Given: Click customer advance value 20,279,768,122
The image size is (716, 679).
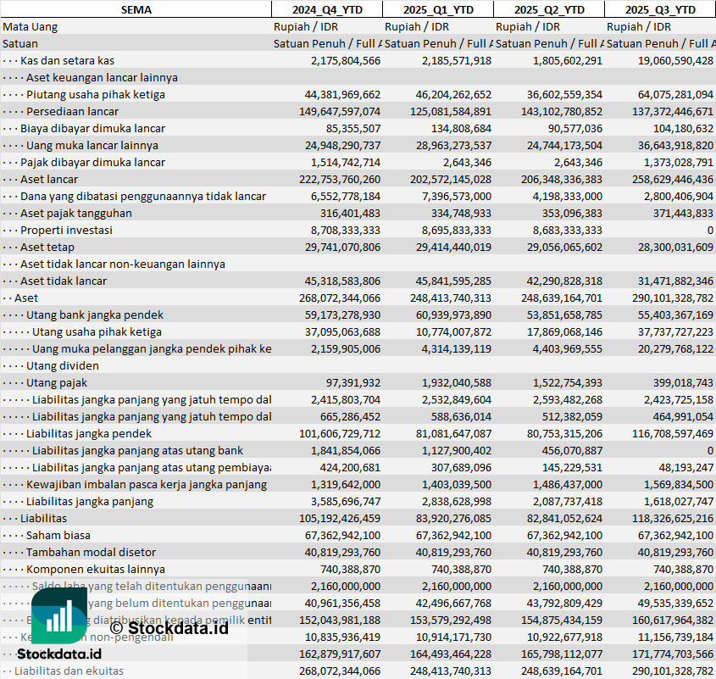Looking at the screenshot, I should (675, 348).
